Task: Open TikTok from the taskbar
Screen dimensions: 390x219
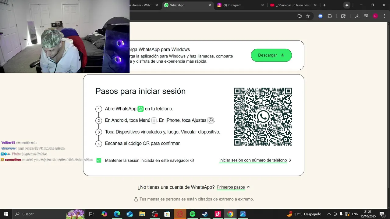Action: pyautogui.click(x=218, y=214)
